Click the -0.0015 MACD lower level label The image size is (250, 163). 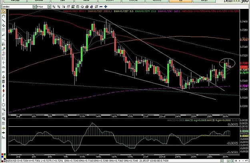(x=232, y=143)
